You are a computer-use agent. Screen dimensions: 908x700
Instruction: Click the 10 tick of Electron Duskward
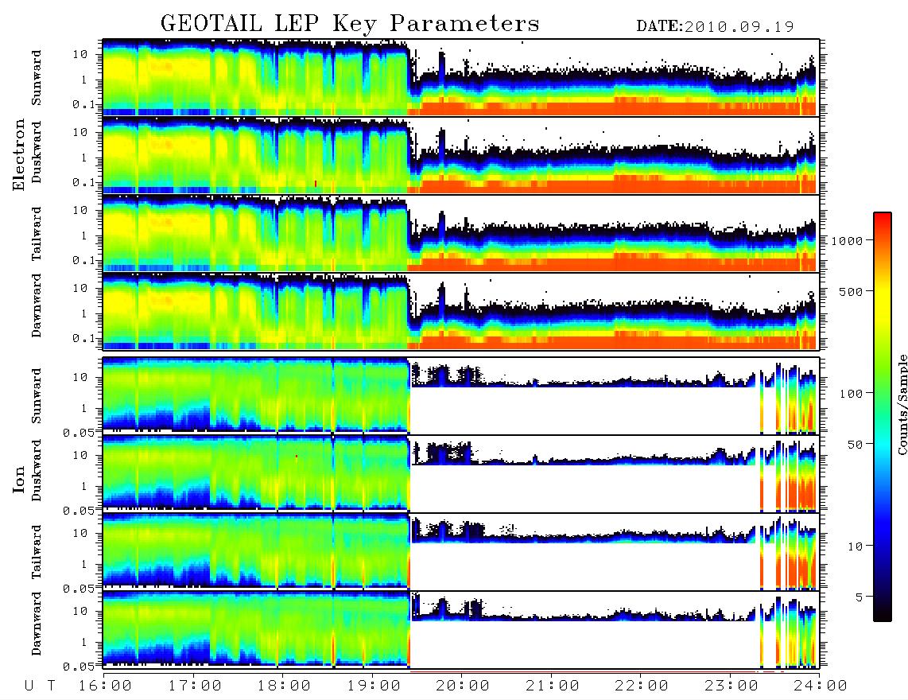[x=80, y=132]
